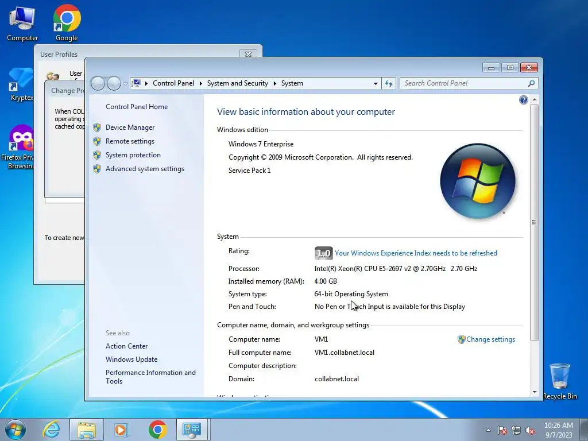Open the Computer desktop icon
588x441 pixels.
coord(22,23)
